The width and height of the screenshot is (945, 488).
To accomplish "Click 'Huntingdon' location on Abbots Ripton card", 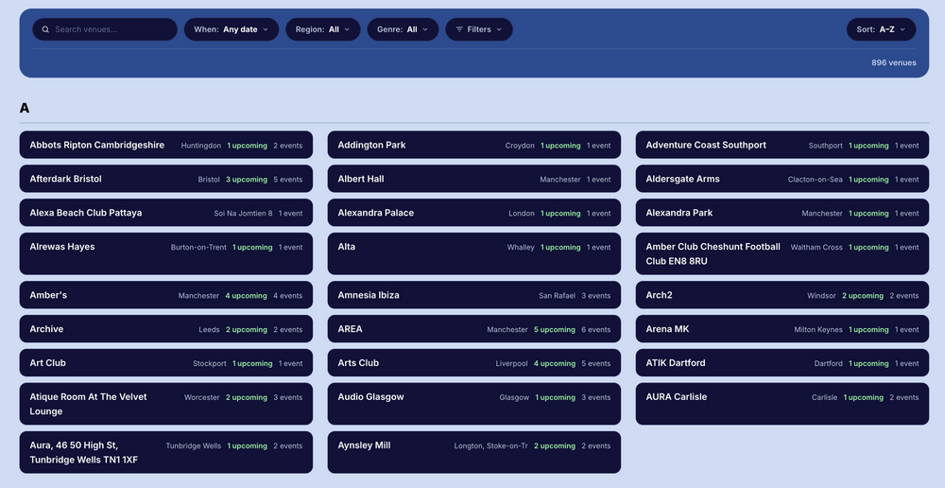I will pos(201,146).
